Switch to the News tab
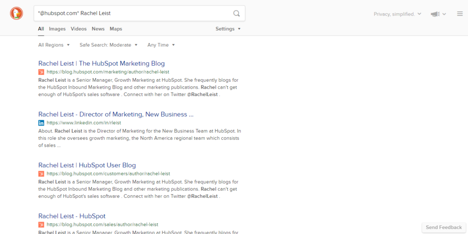The width and height of the screenshot is (468, 234). pos(98,29)
